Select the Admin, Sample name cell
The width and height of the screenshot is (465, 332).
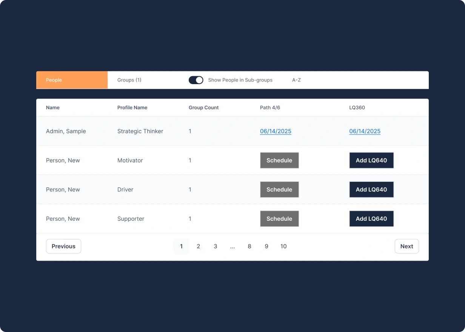click(66, 131)
